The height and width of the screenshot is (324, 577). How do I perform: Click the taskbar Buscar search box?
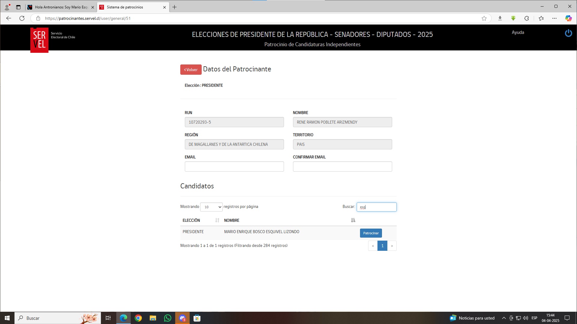click(58, 318)
